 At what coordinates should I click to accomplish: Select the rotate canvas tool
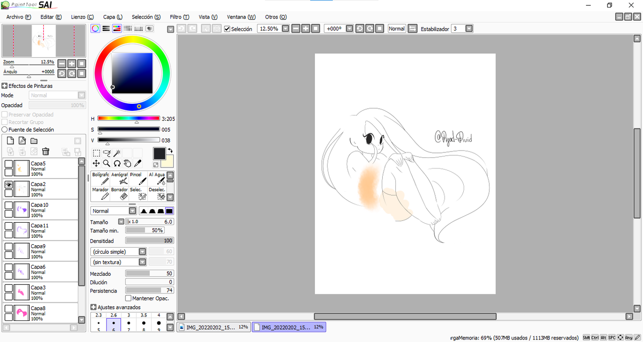coord(117,163)
